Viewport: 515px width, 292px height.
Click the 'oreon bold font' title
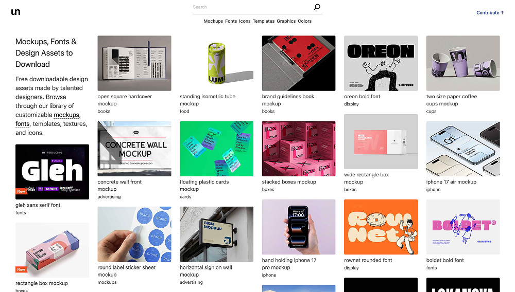click(x=362, y=96)
